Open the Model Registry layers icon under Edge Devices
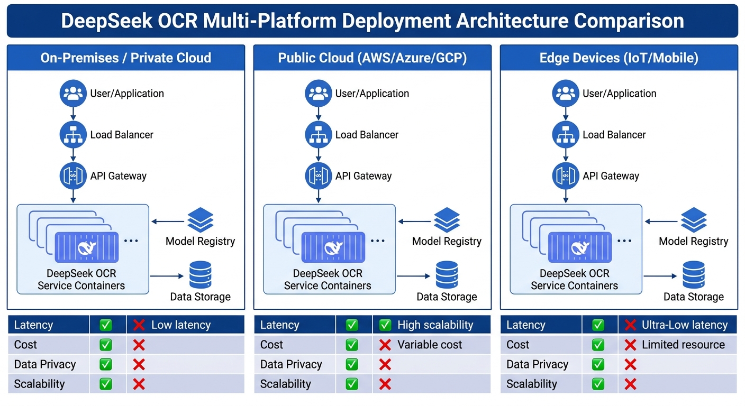The image size is (745, 406). [694, 220]
